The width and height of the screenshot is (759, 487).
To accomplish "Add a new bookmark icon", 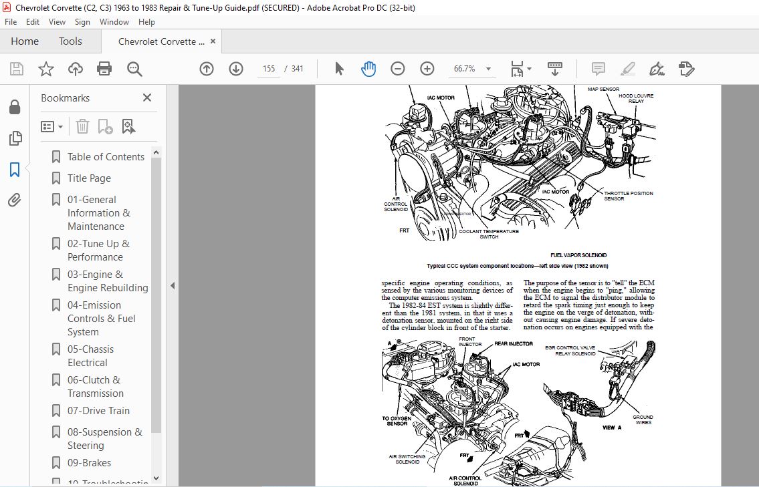I will click(x=105, y=127).
